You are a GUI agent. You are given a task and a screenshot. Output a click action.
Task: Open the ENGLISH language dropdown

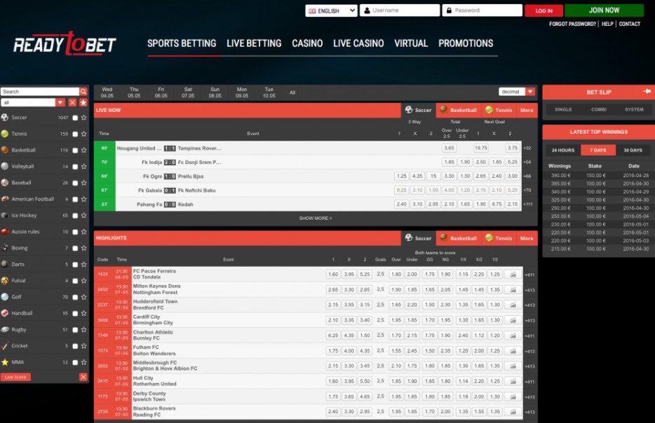331,11
